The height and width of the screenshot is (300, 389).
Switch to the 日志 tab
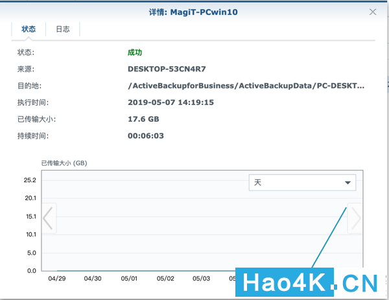(63, 29)
